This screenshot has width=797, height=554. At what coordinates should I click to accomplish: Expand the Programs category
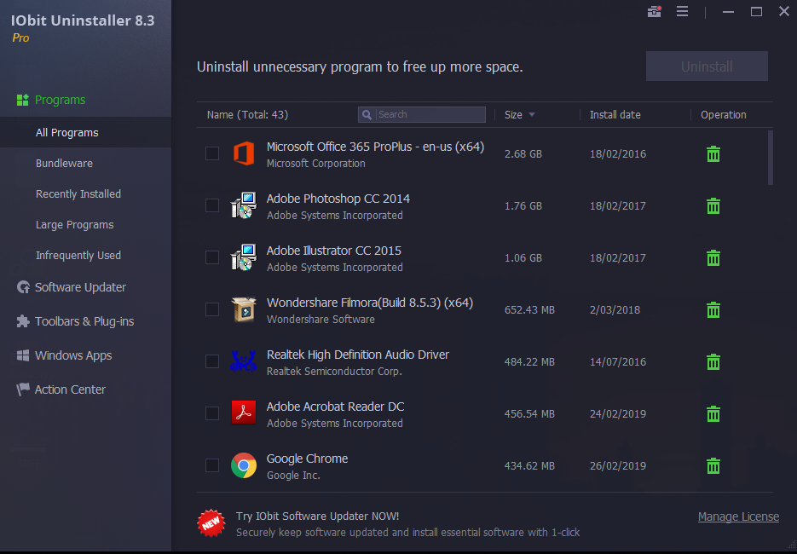(x=60, y=100)
